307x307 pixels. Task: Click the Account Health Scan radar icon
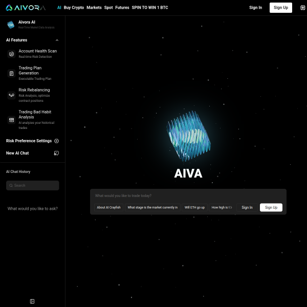click(x=12, y=54)
